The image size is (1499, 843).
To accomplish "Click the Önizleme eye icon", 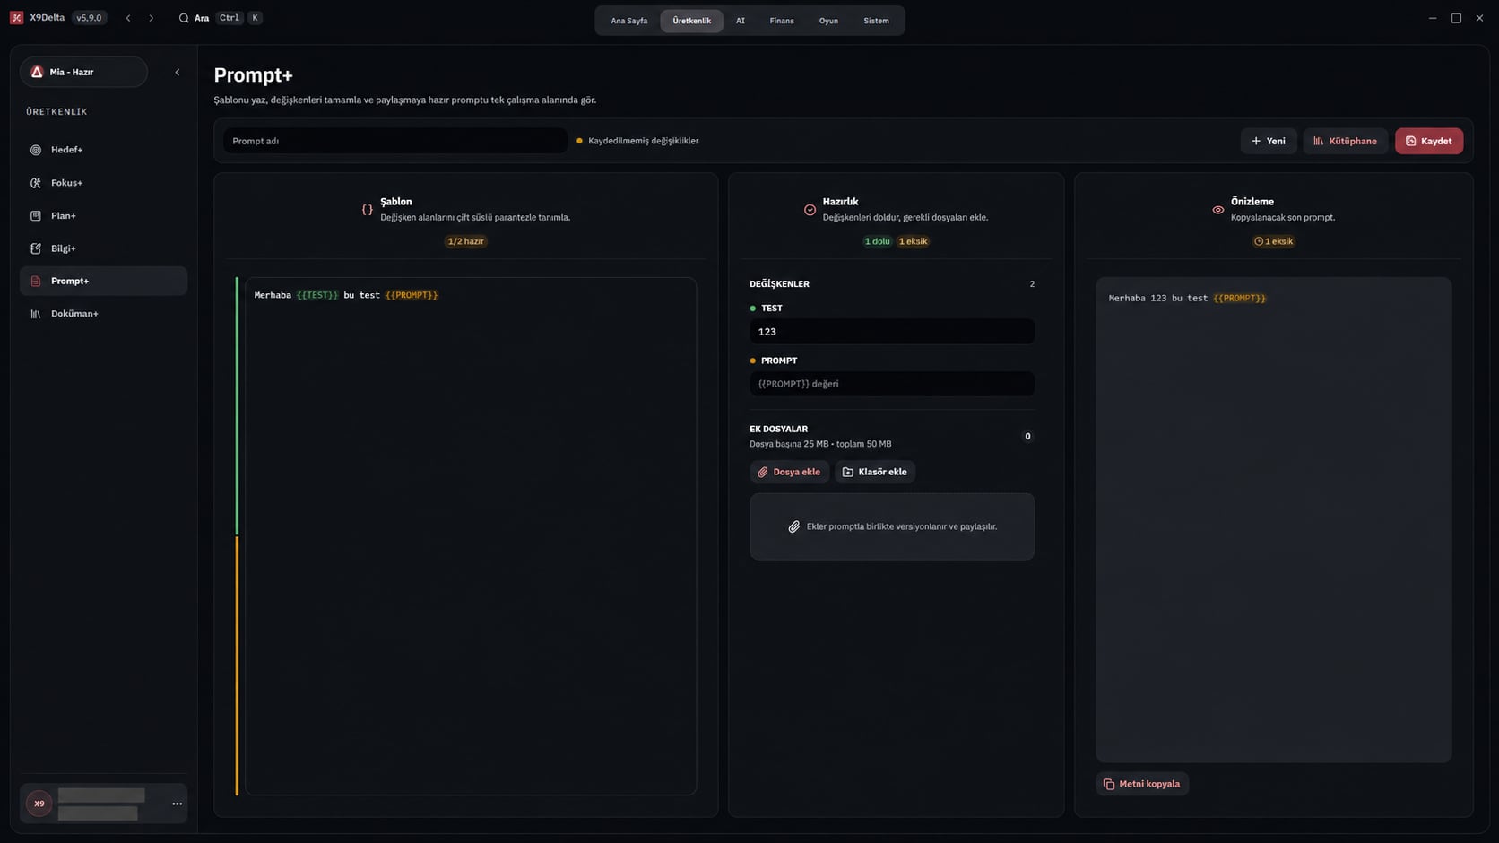I will (x=1217, y=209).
